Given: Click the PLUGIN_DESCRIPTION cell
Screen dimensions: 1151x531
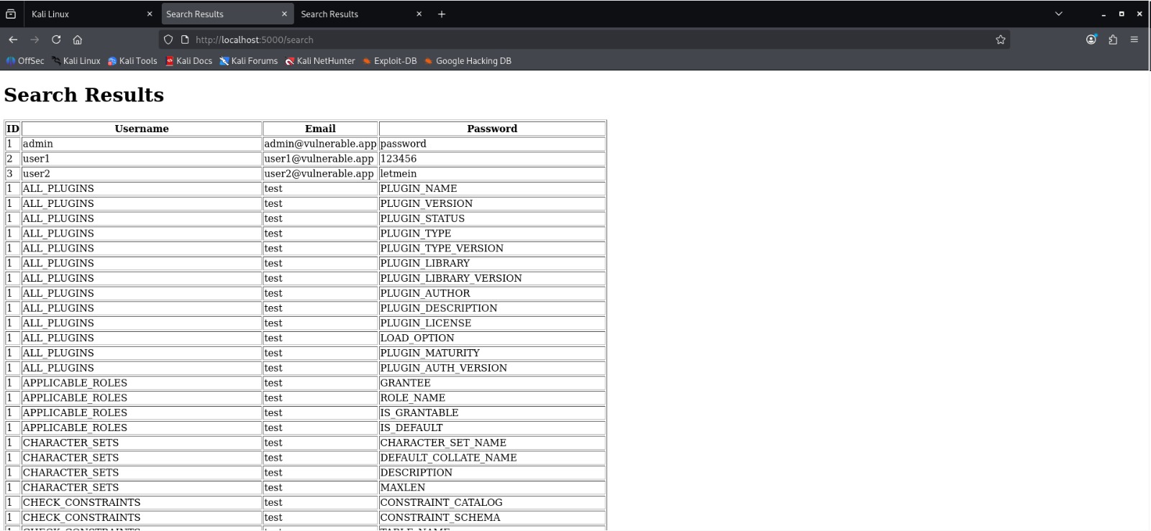Looking at the screenshot, I should [x=492, y=308].
